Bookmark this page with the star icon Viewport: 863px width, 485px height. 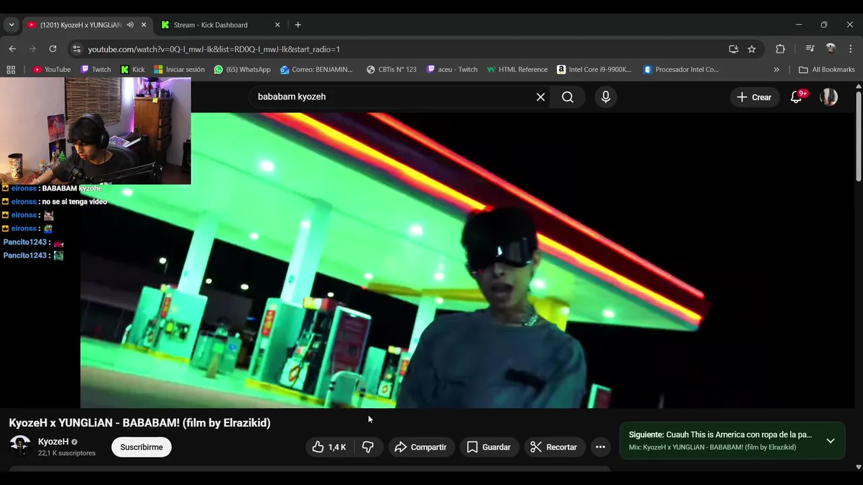click(752, 48)
